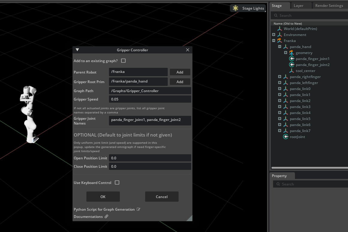Click the horizontal scrollbar below the stage tree

point(309,167)
